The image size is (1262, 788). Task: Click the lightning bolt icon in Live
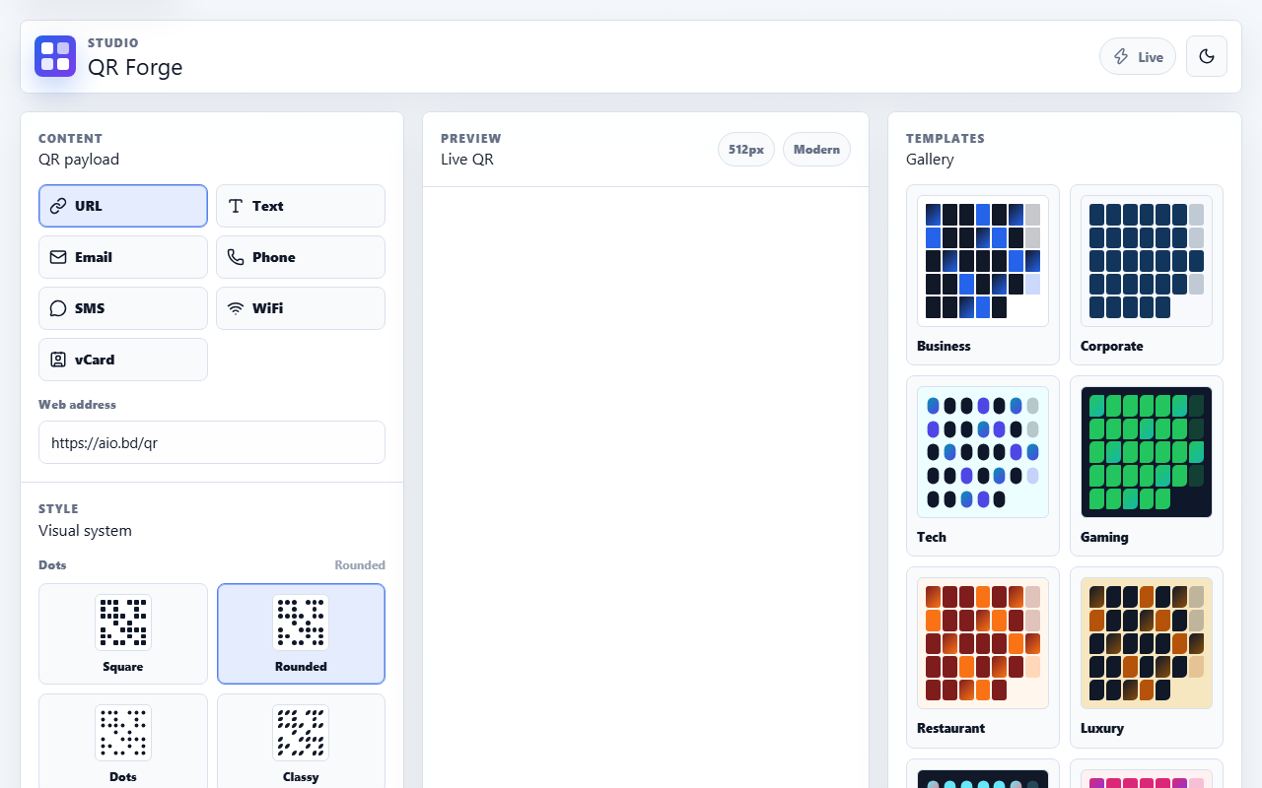pyautogui.click(x=1121, y=57)
